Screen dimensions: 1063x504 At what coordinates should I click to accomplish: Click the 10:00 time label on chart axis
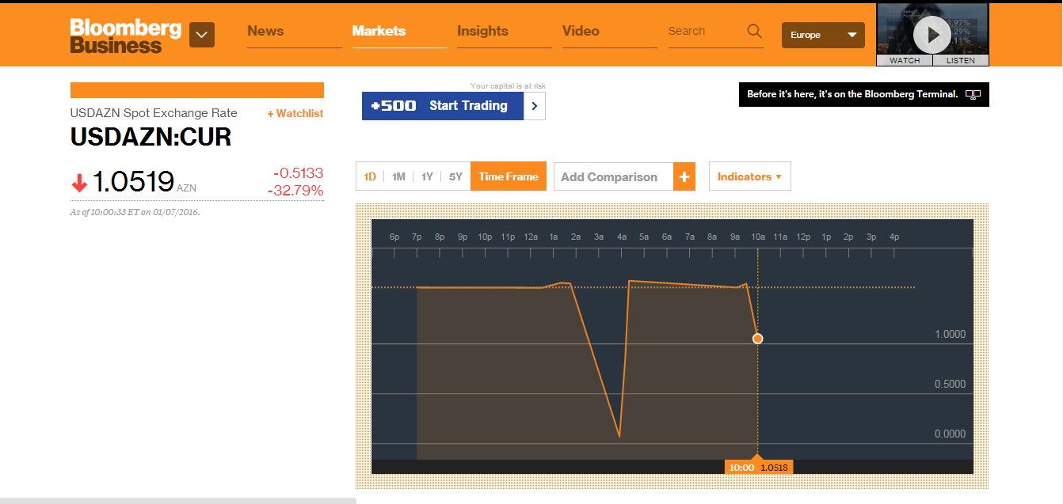(x=741, y=467)
